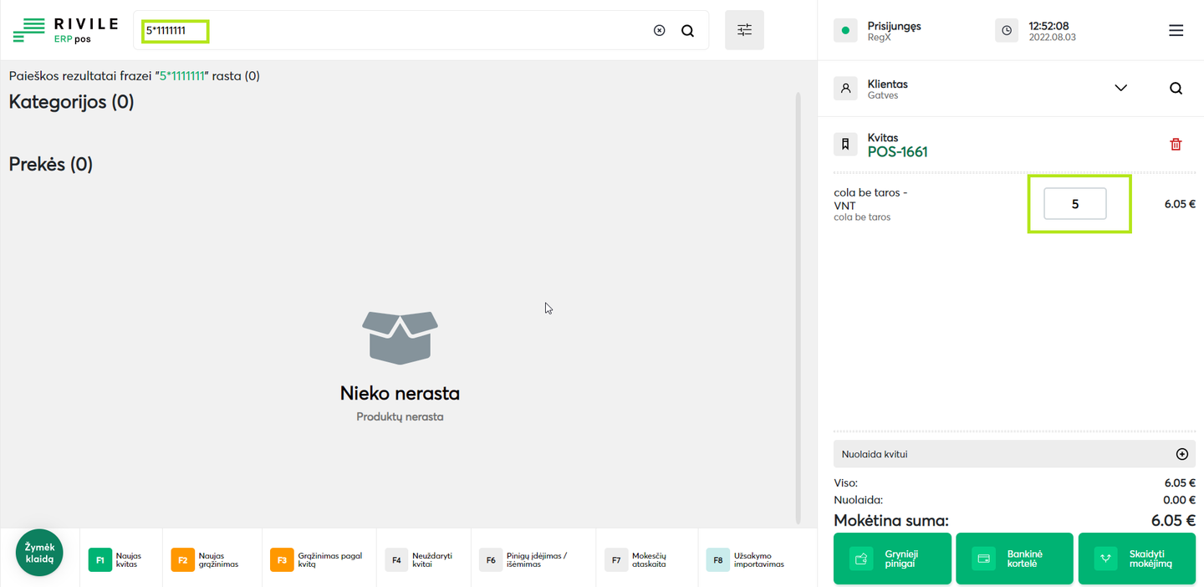Image resolution: width=1204 pixels, height=587 pixels.
Task: Pay with Grynieji pinigai button
Action: [892, 559]
